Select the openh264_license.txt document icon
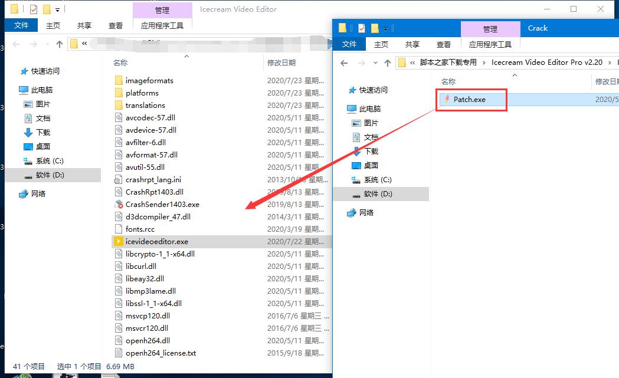The height and width of the screenshot is (378, 619). click(119, 353)
